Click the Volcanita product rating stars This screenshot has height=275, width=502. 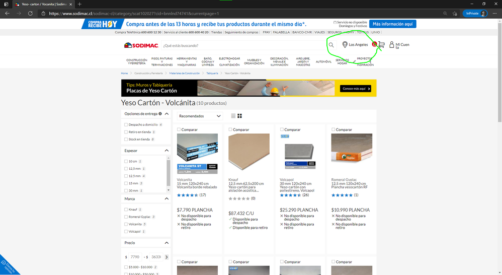(188, 195)
